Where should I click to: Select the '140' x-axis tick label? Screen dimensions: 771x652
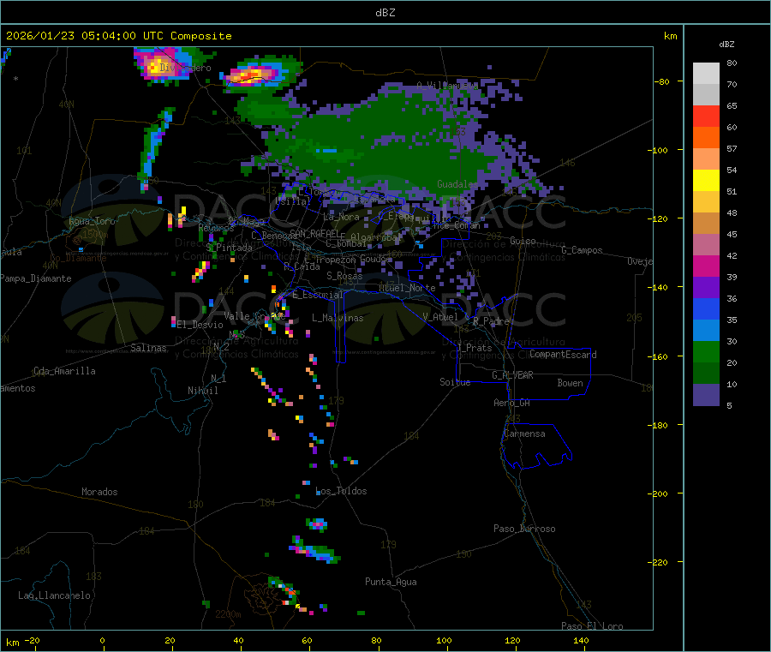(x=581, y=640)
